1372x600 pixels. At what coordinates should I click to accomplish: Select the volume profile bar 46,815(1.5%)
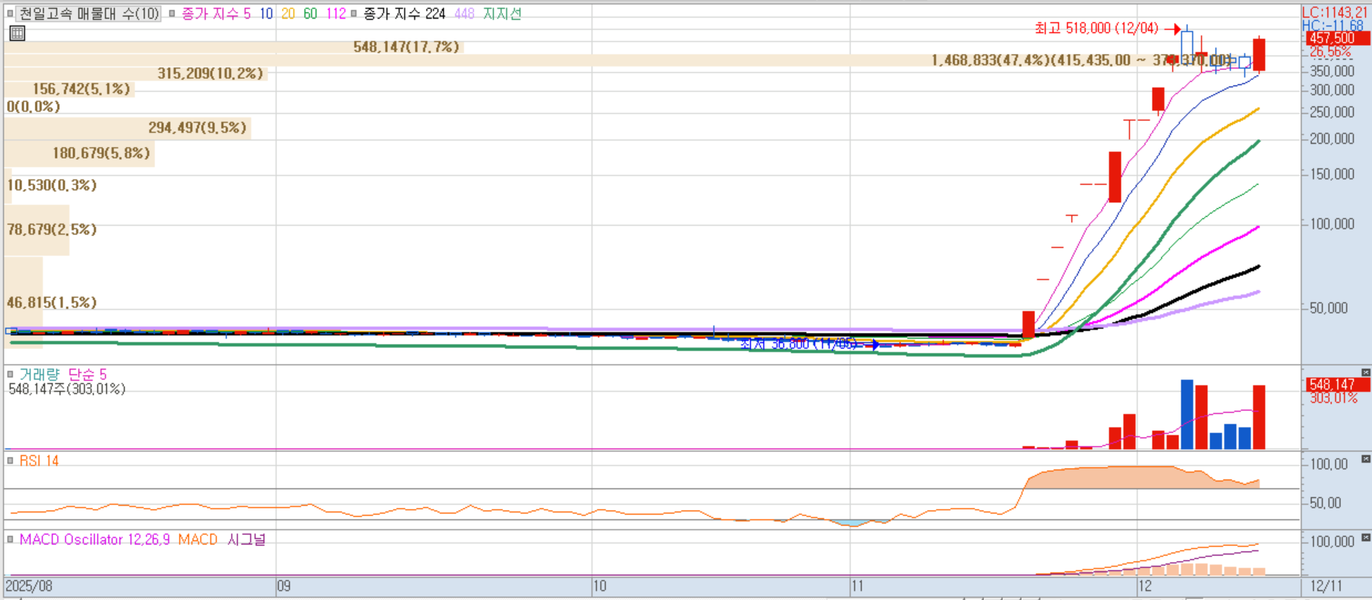point(23,303)
